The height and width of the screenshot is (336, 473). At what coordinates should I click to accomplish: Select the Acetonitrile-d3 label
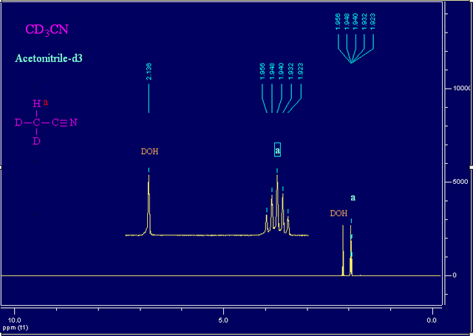coord(52,58)
